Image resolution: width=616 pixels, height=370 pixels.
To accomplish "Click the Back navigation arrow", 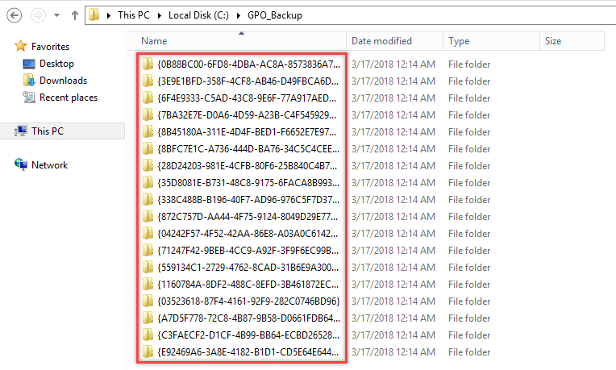I will (x=15, y=15).
